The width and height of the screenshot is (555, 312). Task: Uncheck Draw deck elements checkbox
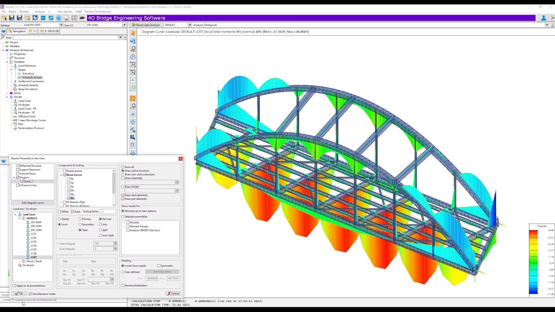(123, 195)
